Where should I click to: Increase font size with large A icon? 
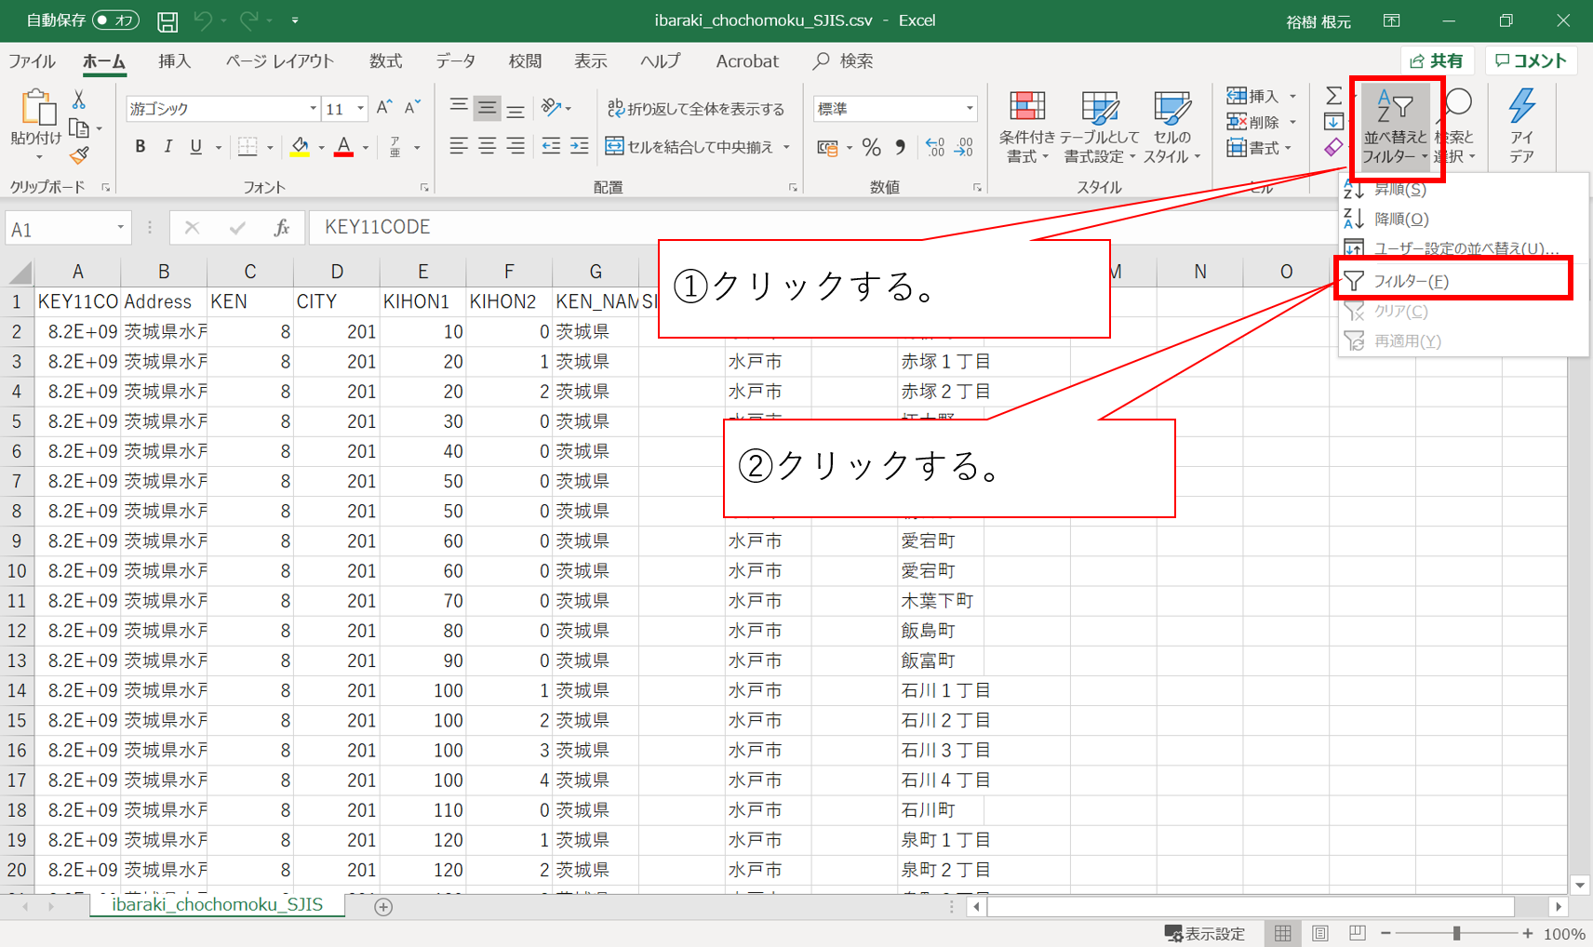[384, 108]
